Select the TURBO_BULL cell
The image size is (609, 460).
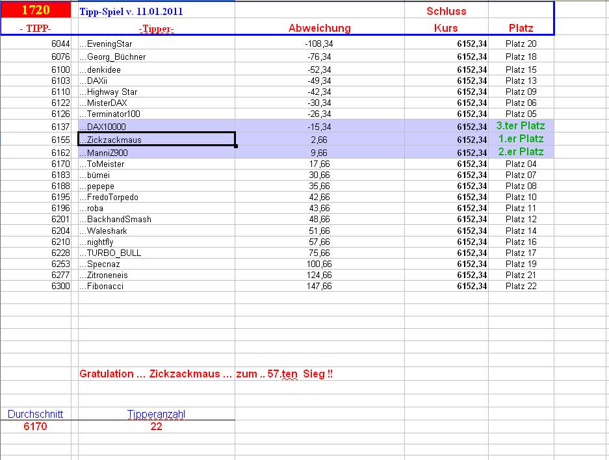pyautogui.click(x=157, y=253)
